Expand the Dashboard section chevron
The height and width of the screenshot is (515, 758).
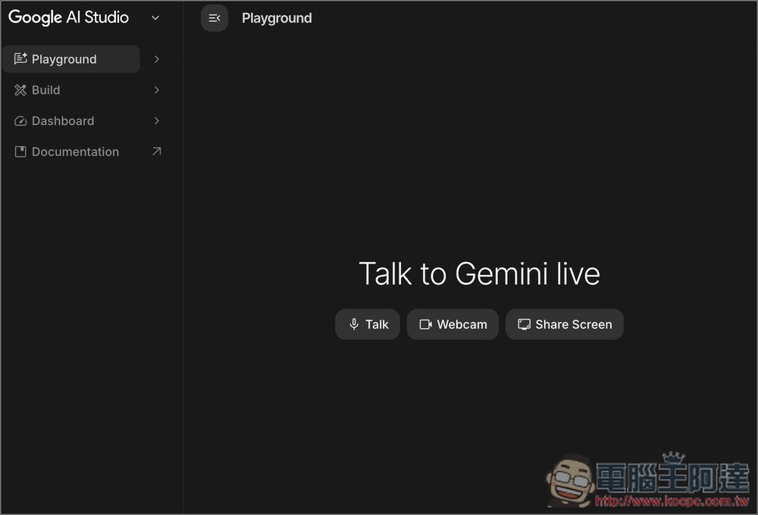pyautogui.click(x=156, y=120)
